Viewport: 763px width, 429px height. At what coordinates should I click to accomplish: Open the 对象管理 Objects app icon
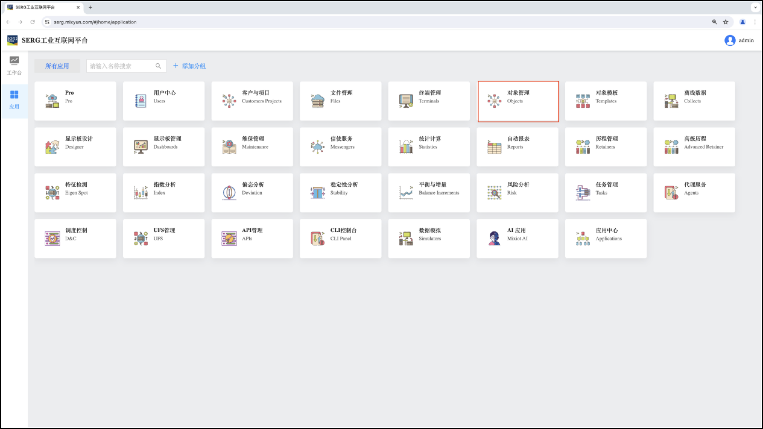(x=494, y=101)
